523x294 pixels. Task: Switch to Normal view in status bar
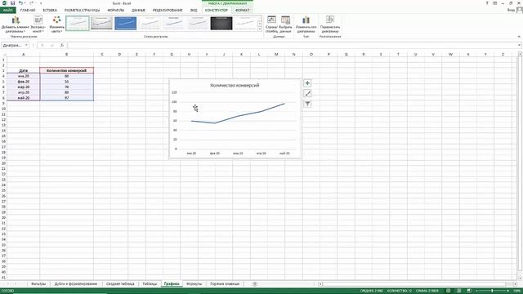449,291
